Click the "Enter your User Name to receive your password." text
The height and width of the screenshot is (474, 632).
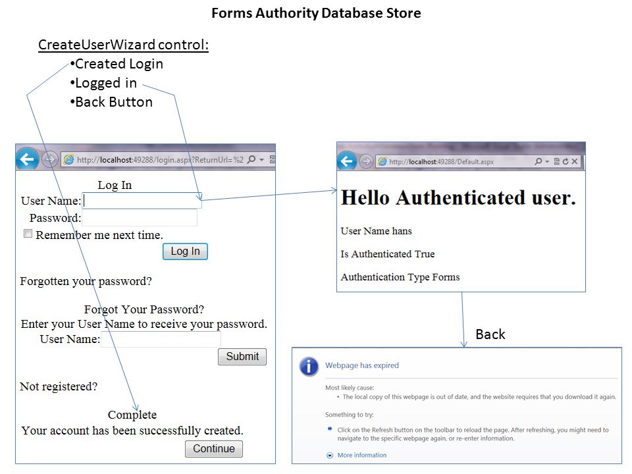point(144,324)
